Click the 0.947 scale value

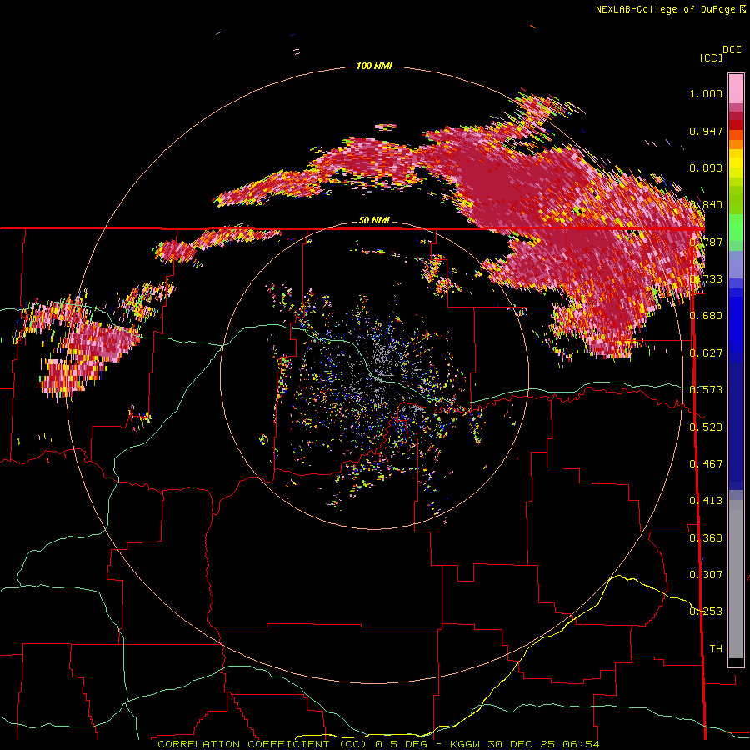coord(706,131)
